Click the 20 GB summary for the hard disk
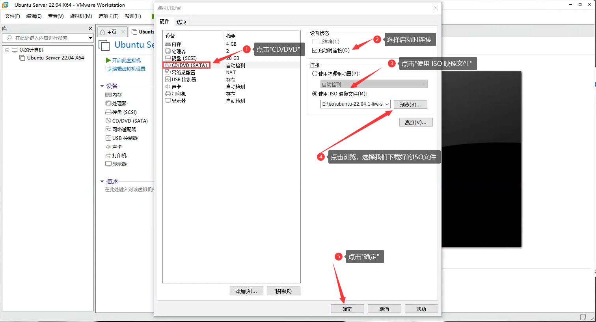 point(233,58)
